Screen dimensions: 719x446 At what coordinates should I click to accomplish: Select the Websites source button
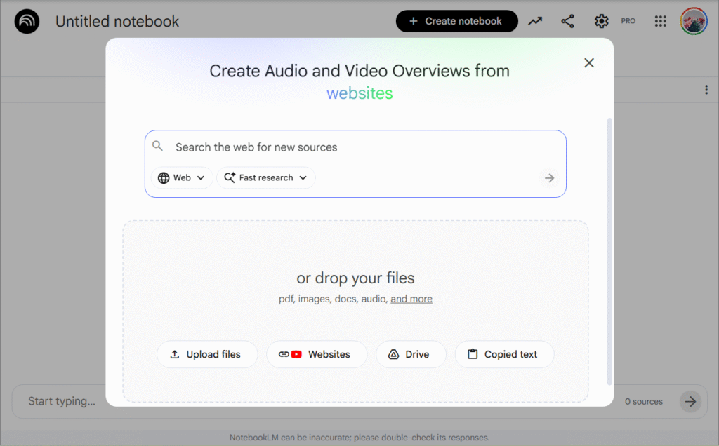pos(316,355)
